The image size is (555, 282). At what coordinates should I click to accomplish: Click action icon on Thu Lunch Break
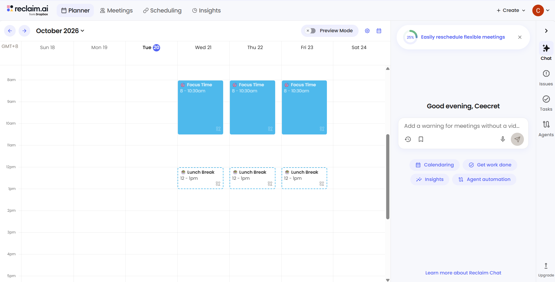[270, 184]
